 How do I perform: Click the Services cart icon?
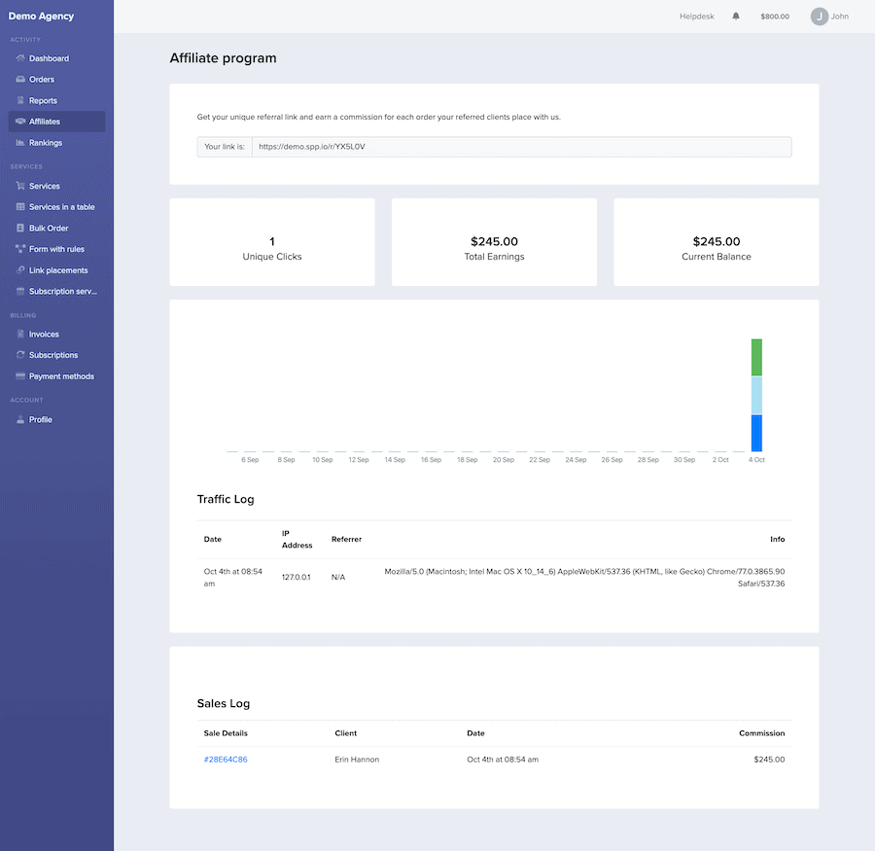[20, 186]
